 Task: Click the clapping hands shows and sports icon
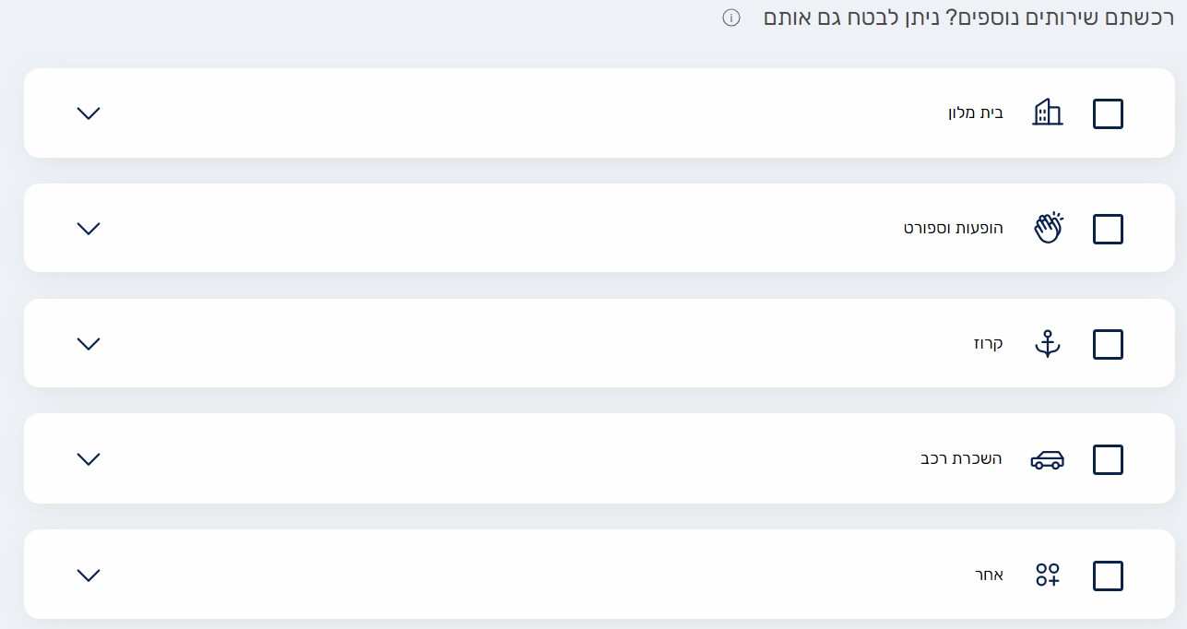coord(1048,228)
